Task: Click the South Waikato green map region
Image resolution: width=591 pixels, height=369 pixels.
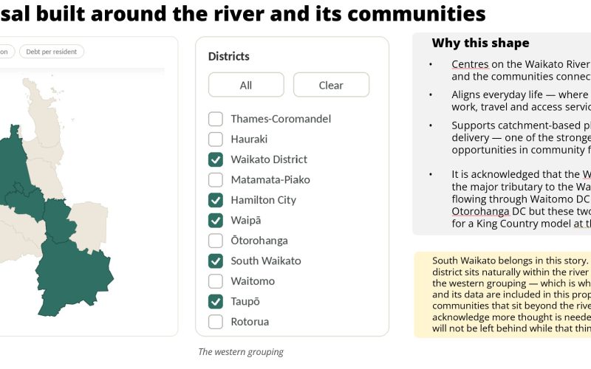Action: [60, 221]
